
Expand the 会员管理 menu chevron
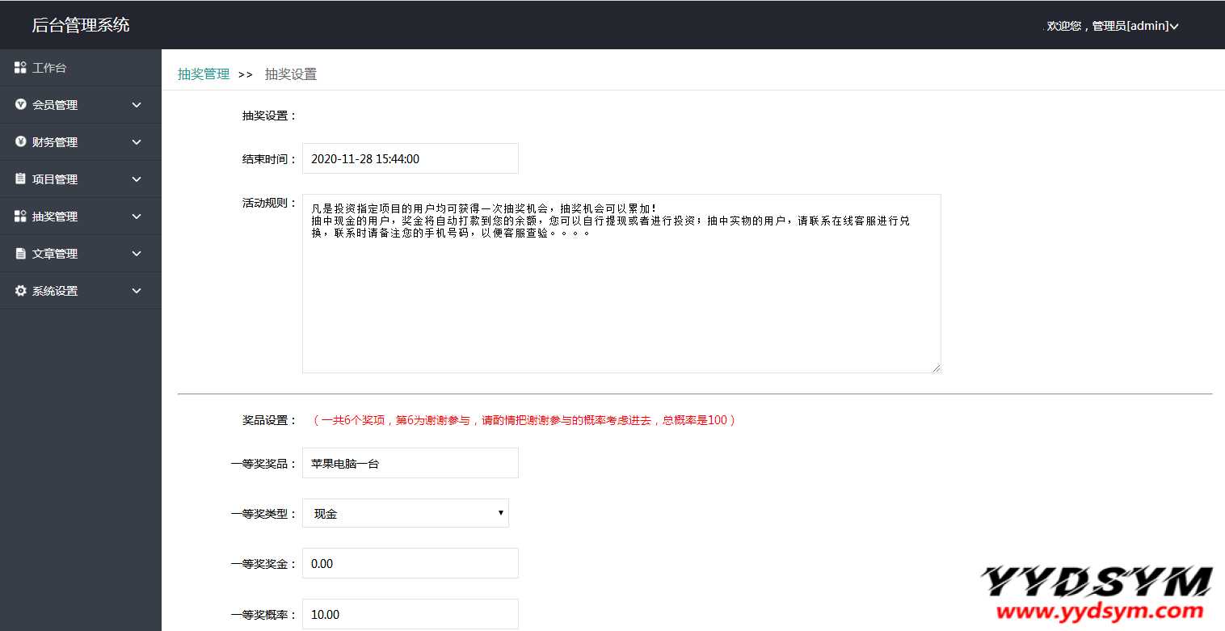point(137,105)
